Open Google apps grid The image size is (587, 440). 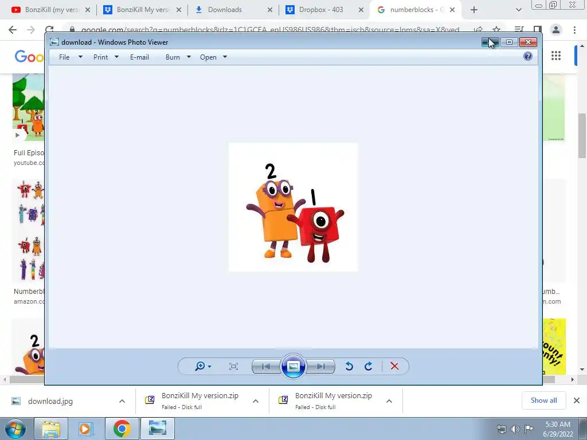point(556,56)
